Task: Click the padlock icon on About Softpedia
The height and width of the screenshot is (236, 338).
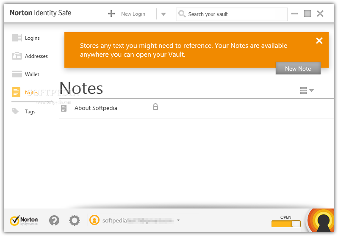Action: (155, 107)
